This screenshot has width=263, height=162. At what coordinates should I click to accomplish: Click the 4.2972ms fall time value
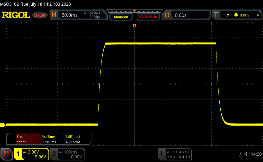[x=73, y=142]
